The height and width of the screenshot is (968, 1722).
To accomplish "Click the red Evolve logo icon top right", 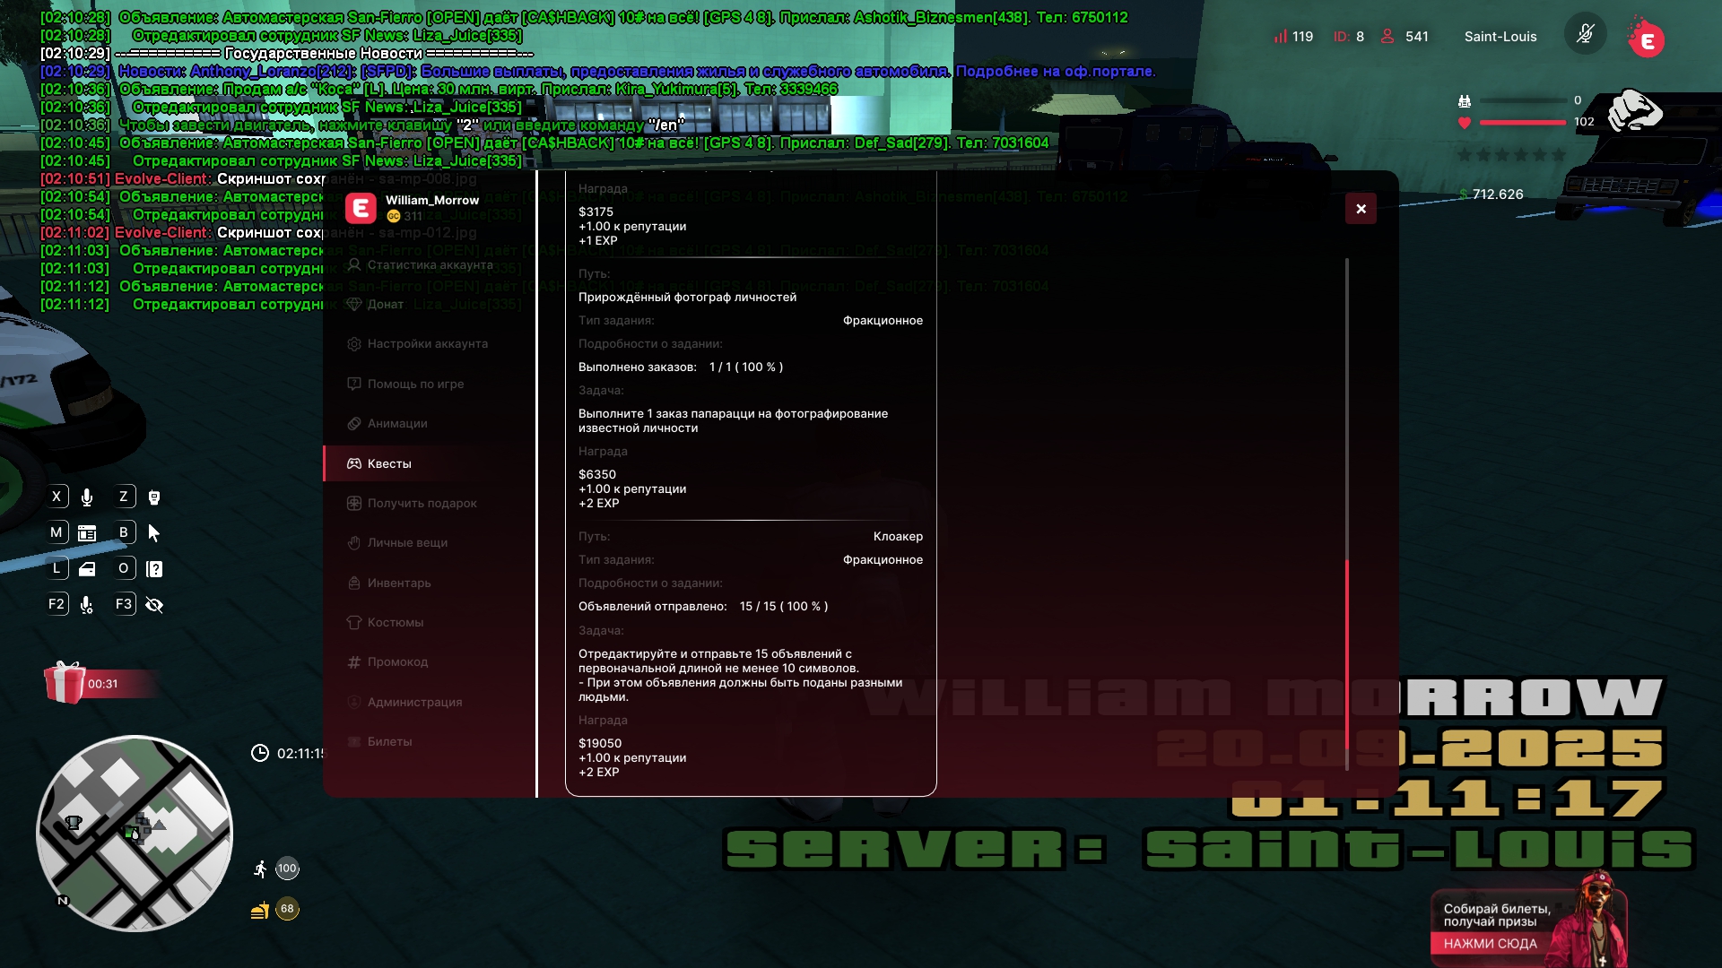I will pyautogui.click(x=1647, y=39).
